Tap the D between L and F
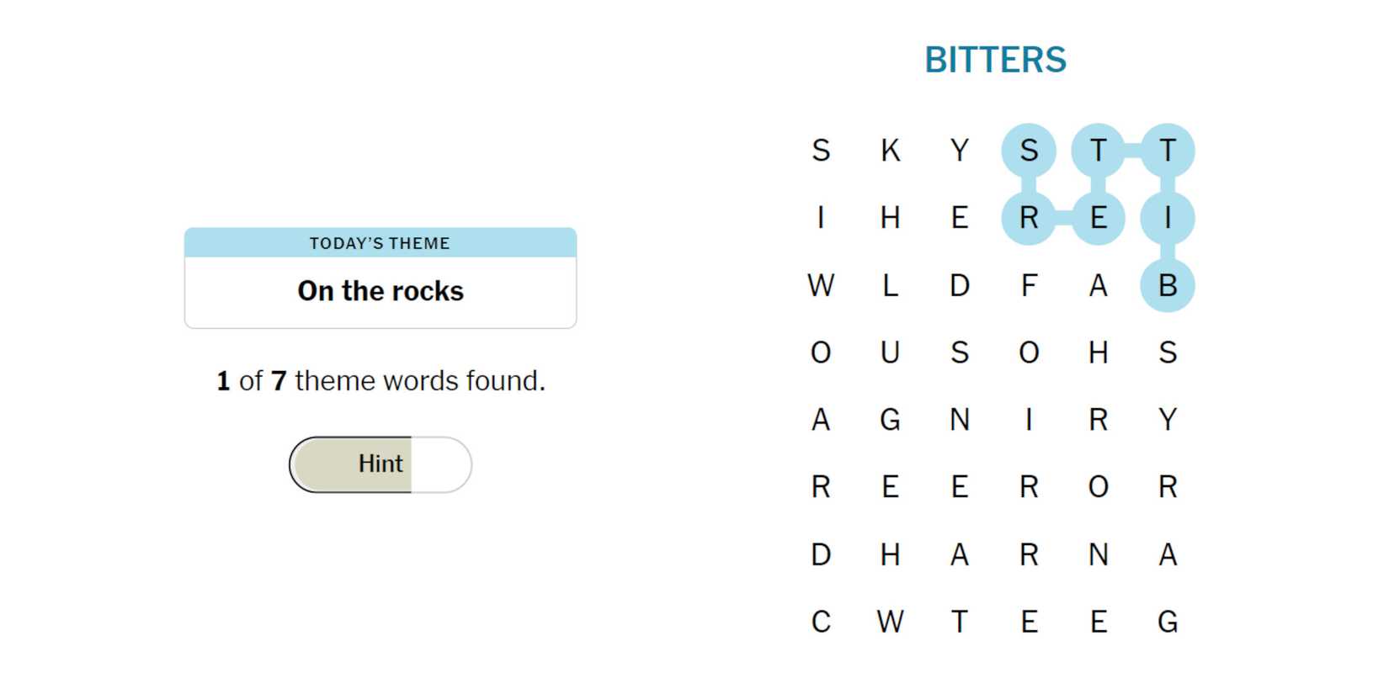This screenshot has height=694, width=1389. pos(960,286)
